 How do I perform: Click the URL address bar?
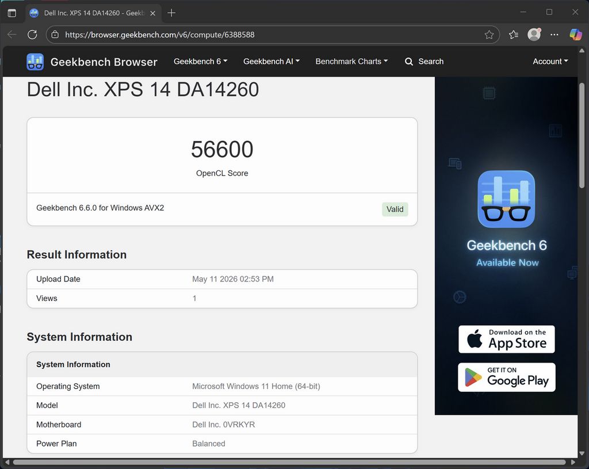[272, 35]
